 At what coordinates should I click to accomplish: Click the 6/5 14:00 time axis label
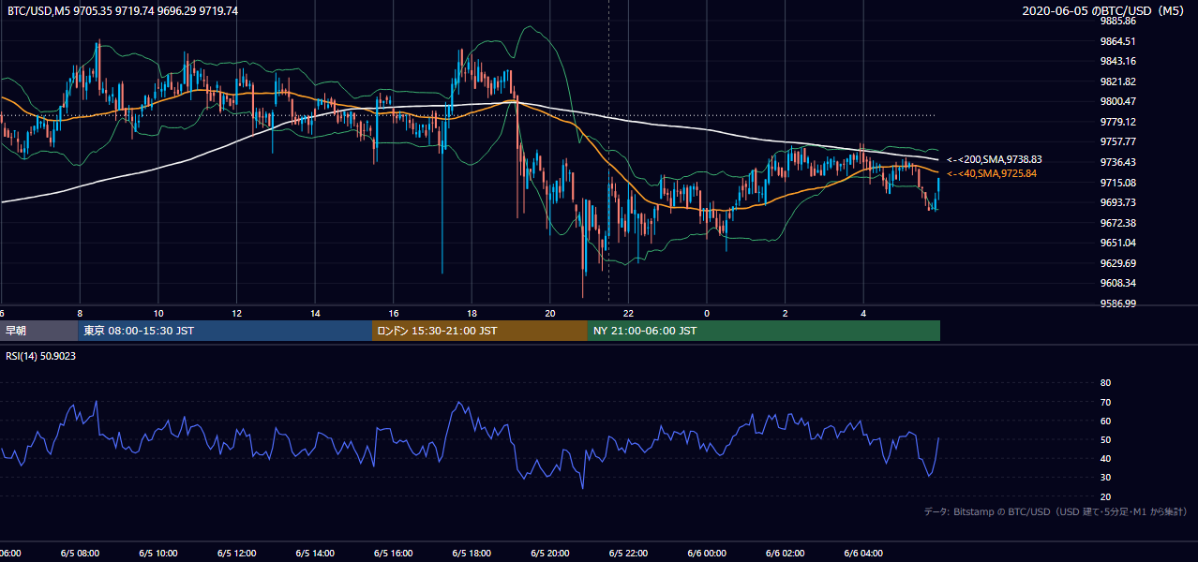[315, 554]
